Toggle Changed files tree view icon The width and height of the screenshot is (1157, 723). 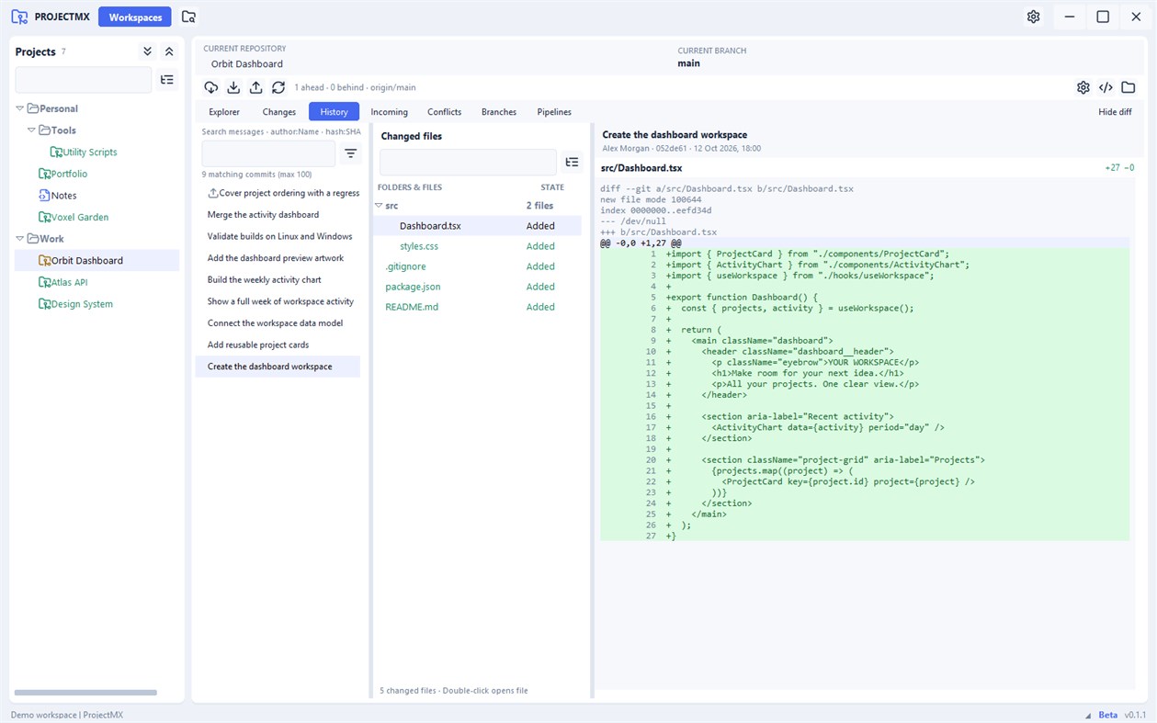click(x=573, y=163)
